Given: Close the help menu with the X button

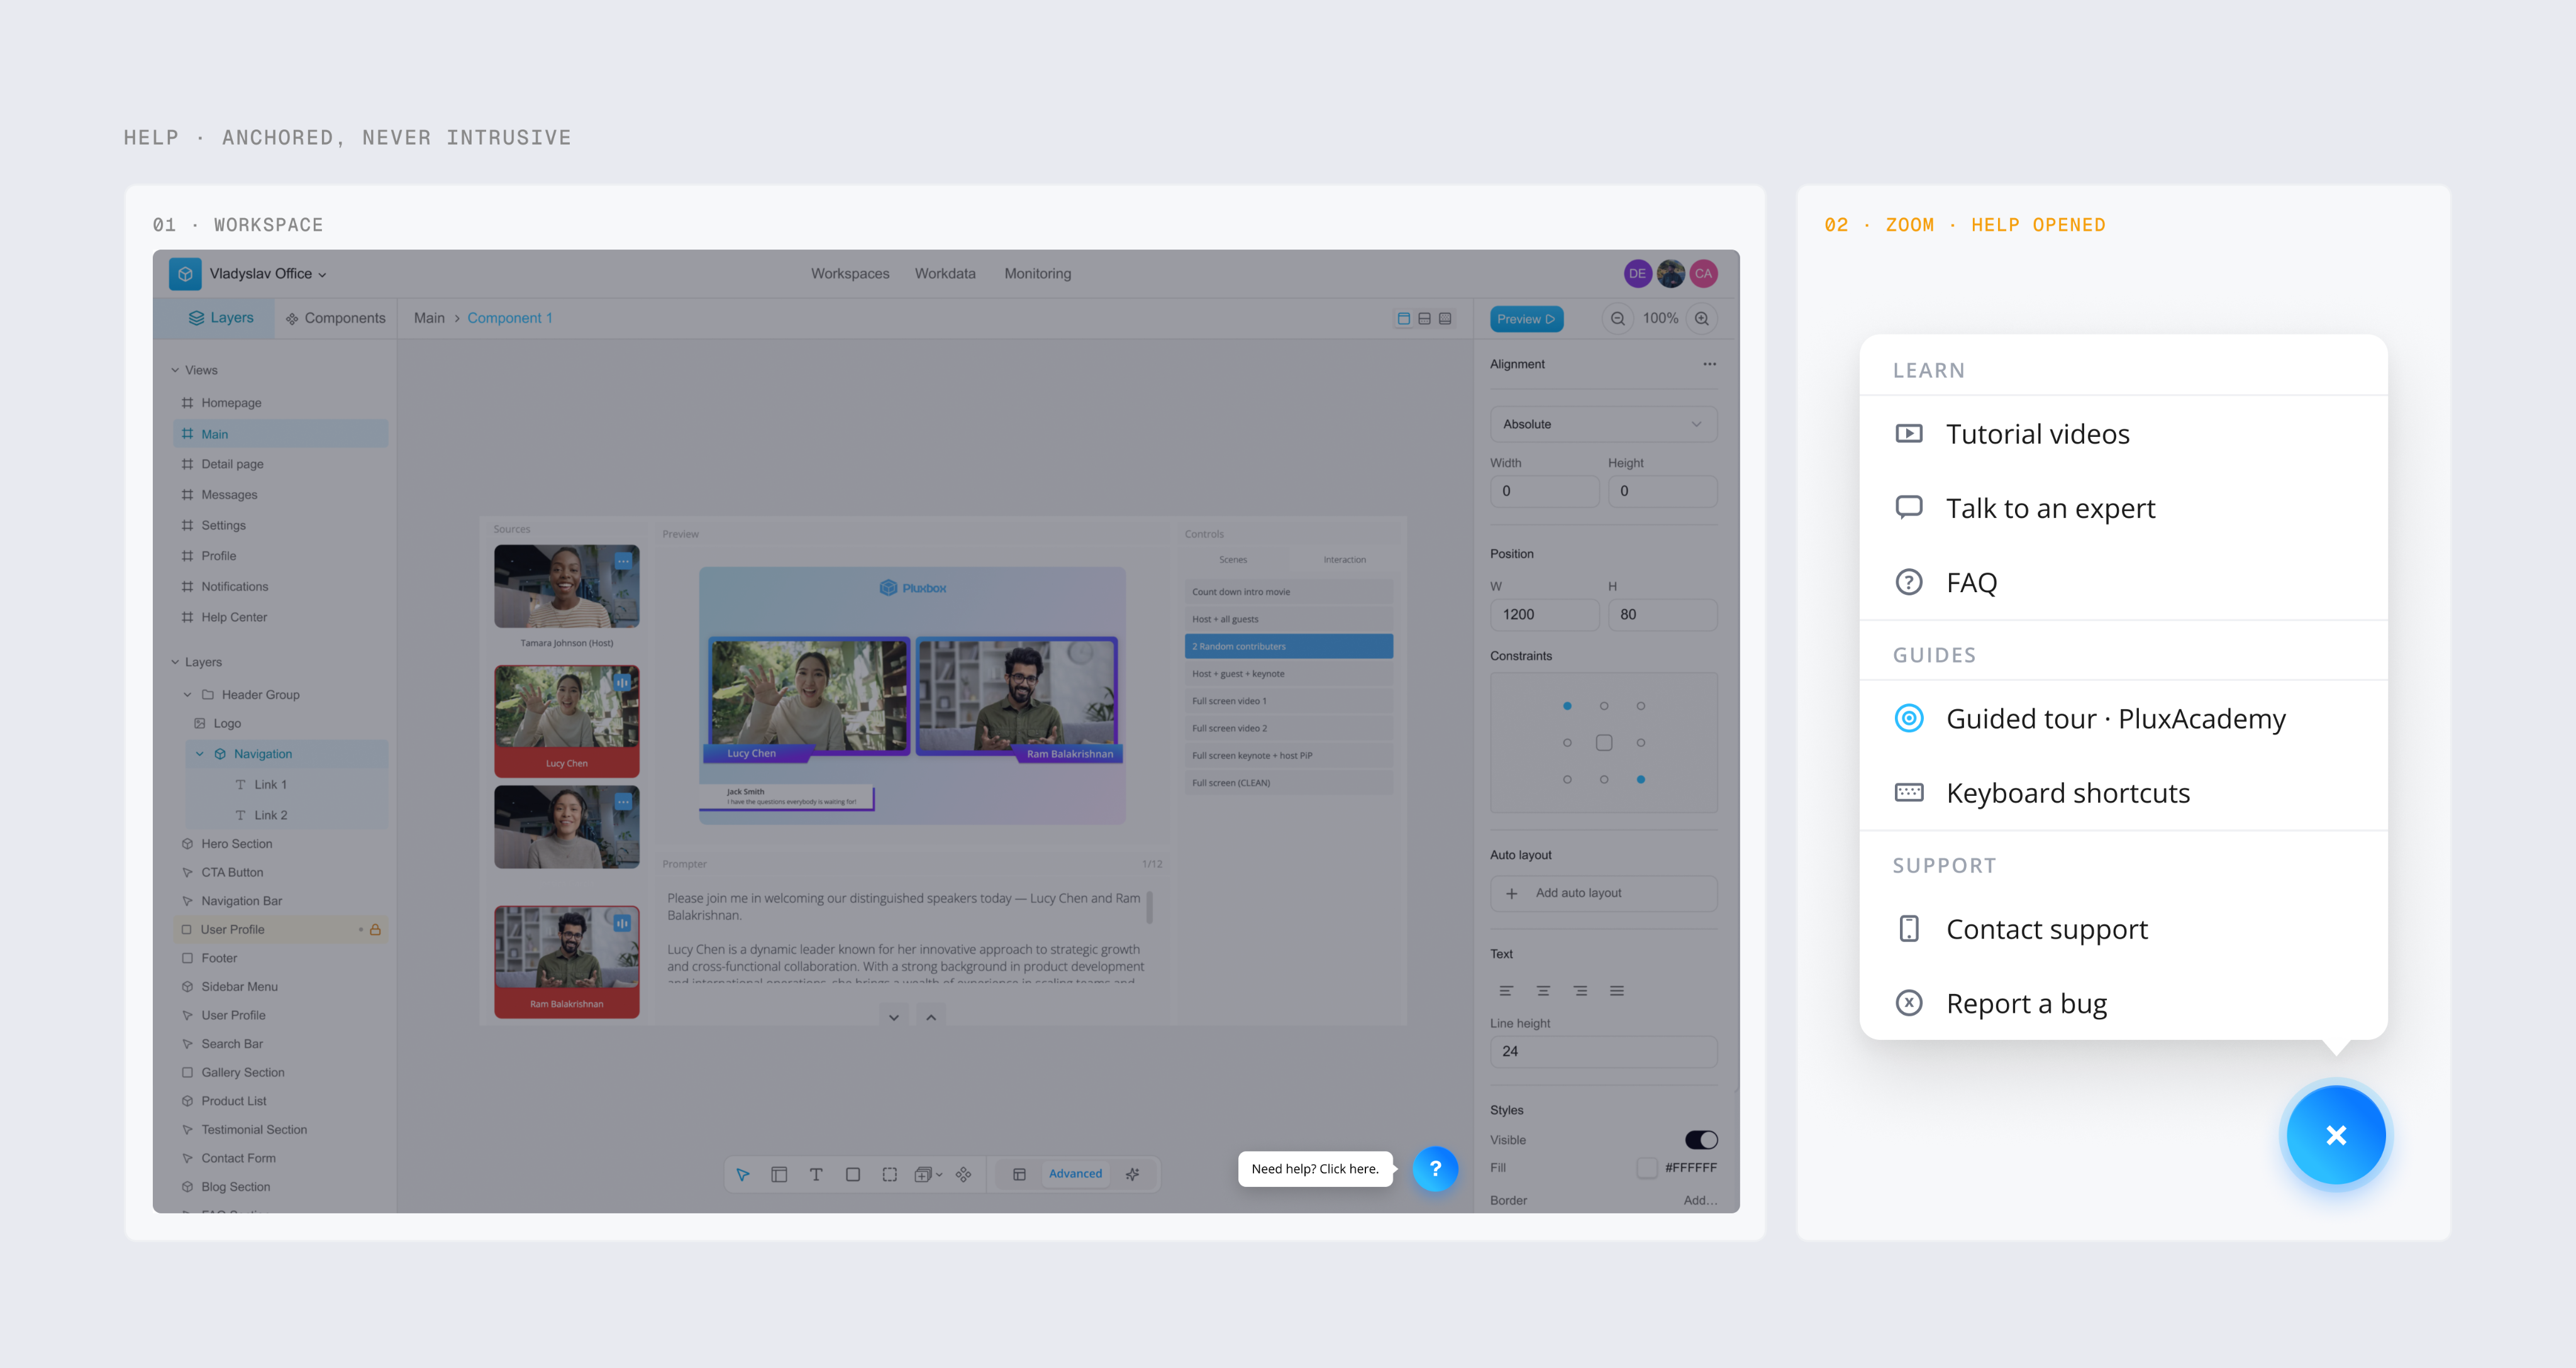Looking at the screenshot, I should click(2336, 1135).
